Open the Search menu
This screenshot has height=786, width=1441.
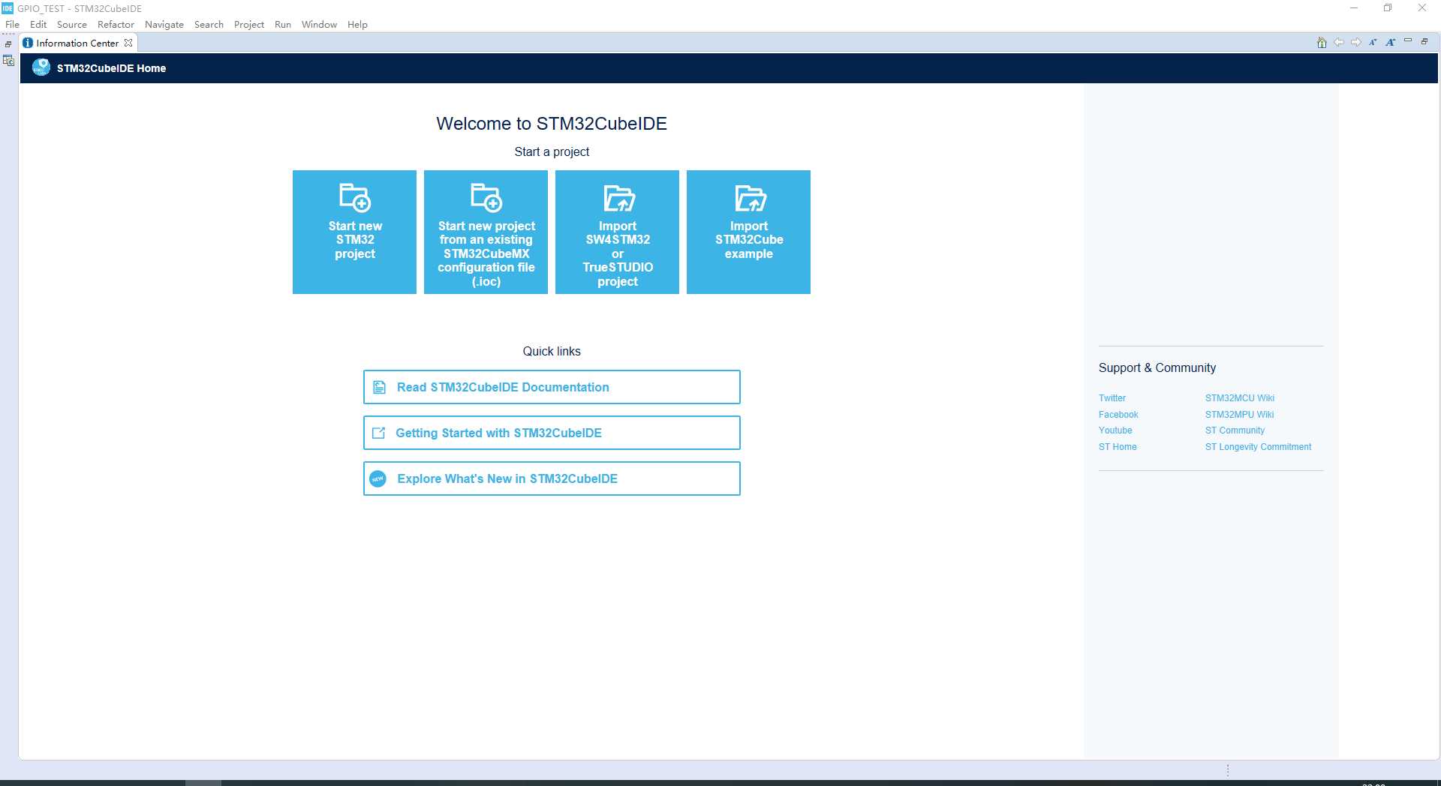pos(209,24)
